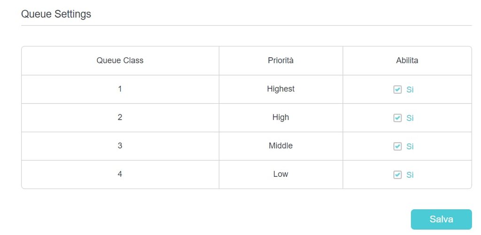Click the 'Si' label in Middle row

[x=410, y=146]
